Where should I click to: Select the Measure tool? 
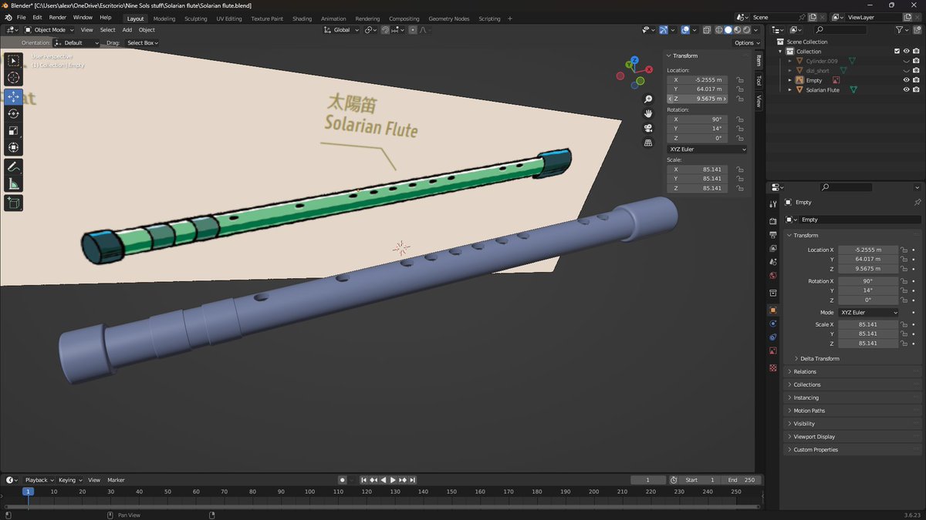[x=14, y=184]
